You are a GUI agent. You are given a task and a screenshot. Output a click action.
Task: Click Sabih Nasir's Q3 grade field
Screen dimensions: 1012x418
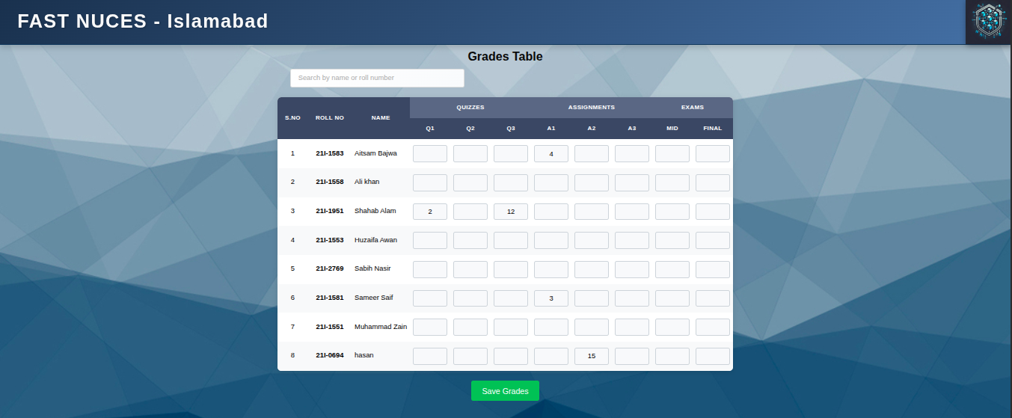coord(511,269)
